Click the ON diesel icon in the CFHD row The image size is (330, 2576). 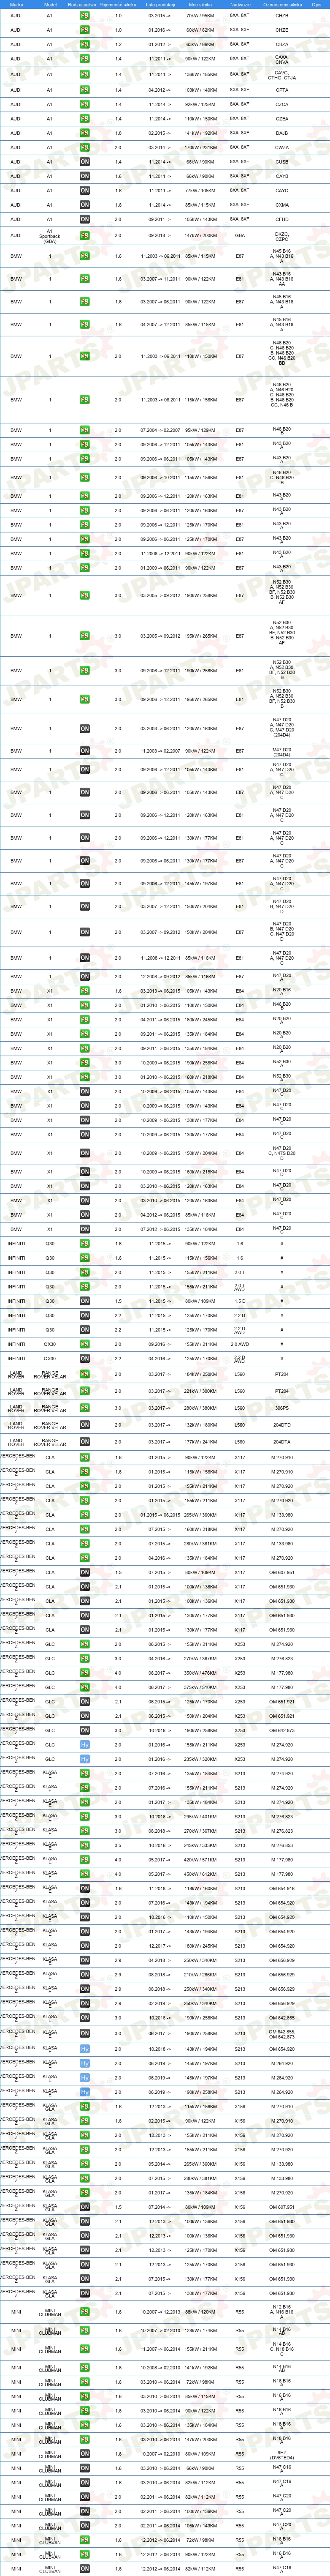(x=85, y=219)
